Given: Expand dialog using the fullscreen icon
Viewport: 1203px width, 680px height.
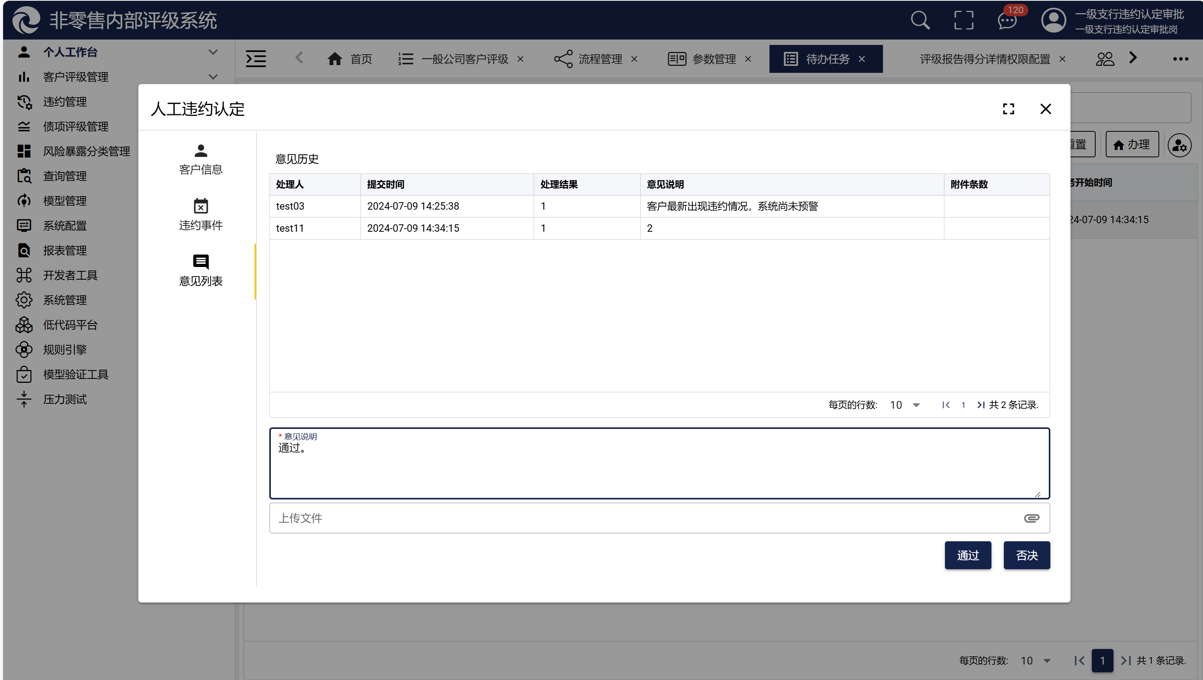Looking at the screenshot, I should pos(1008,109).
